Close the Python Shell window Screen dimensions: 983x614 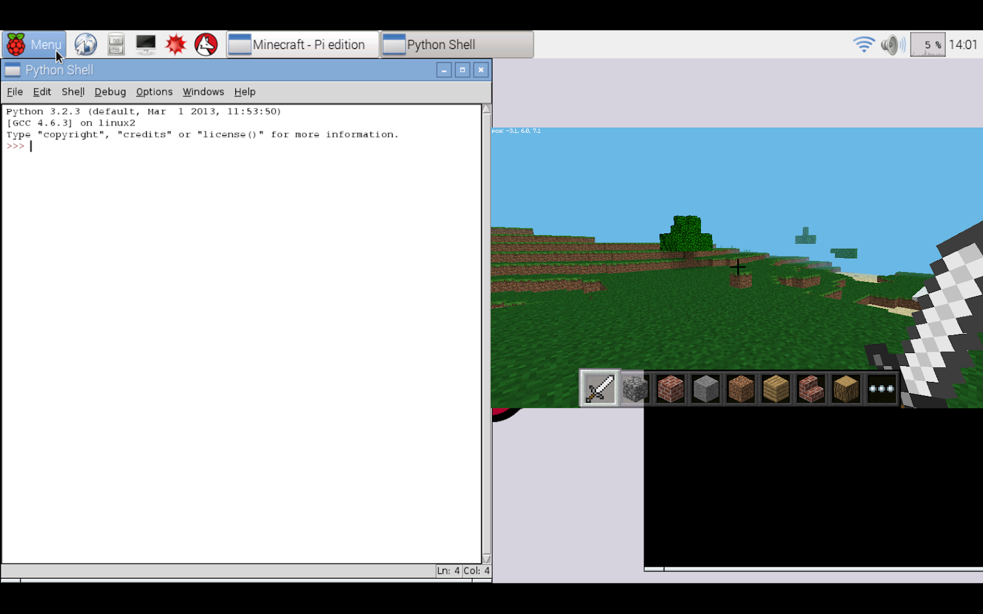(481, 70)
